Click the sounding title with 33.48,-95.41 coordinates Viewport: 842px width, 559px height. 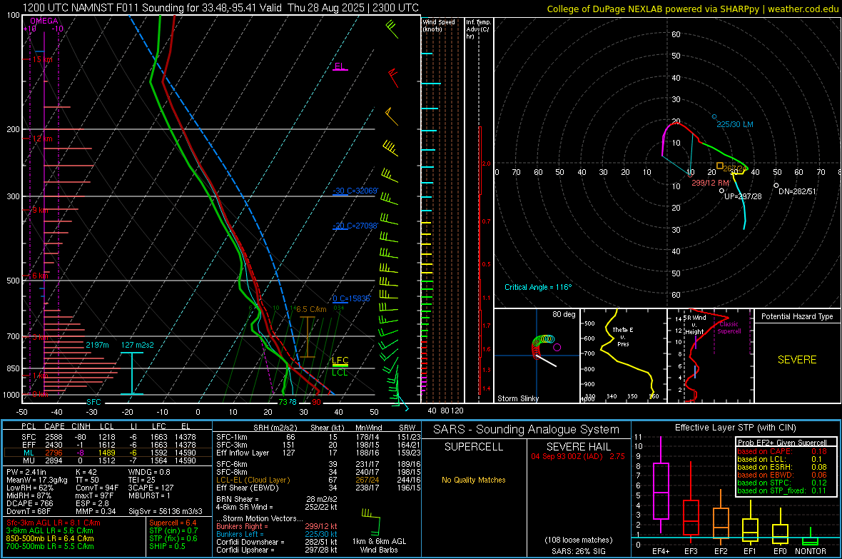(x=220, y=8)
